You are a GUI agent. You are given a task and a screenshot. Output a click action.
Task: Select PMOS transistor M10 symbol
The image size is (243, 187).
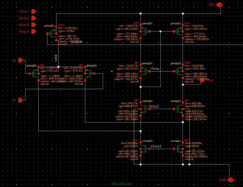[178, 71]
